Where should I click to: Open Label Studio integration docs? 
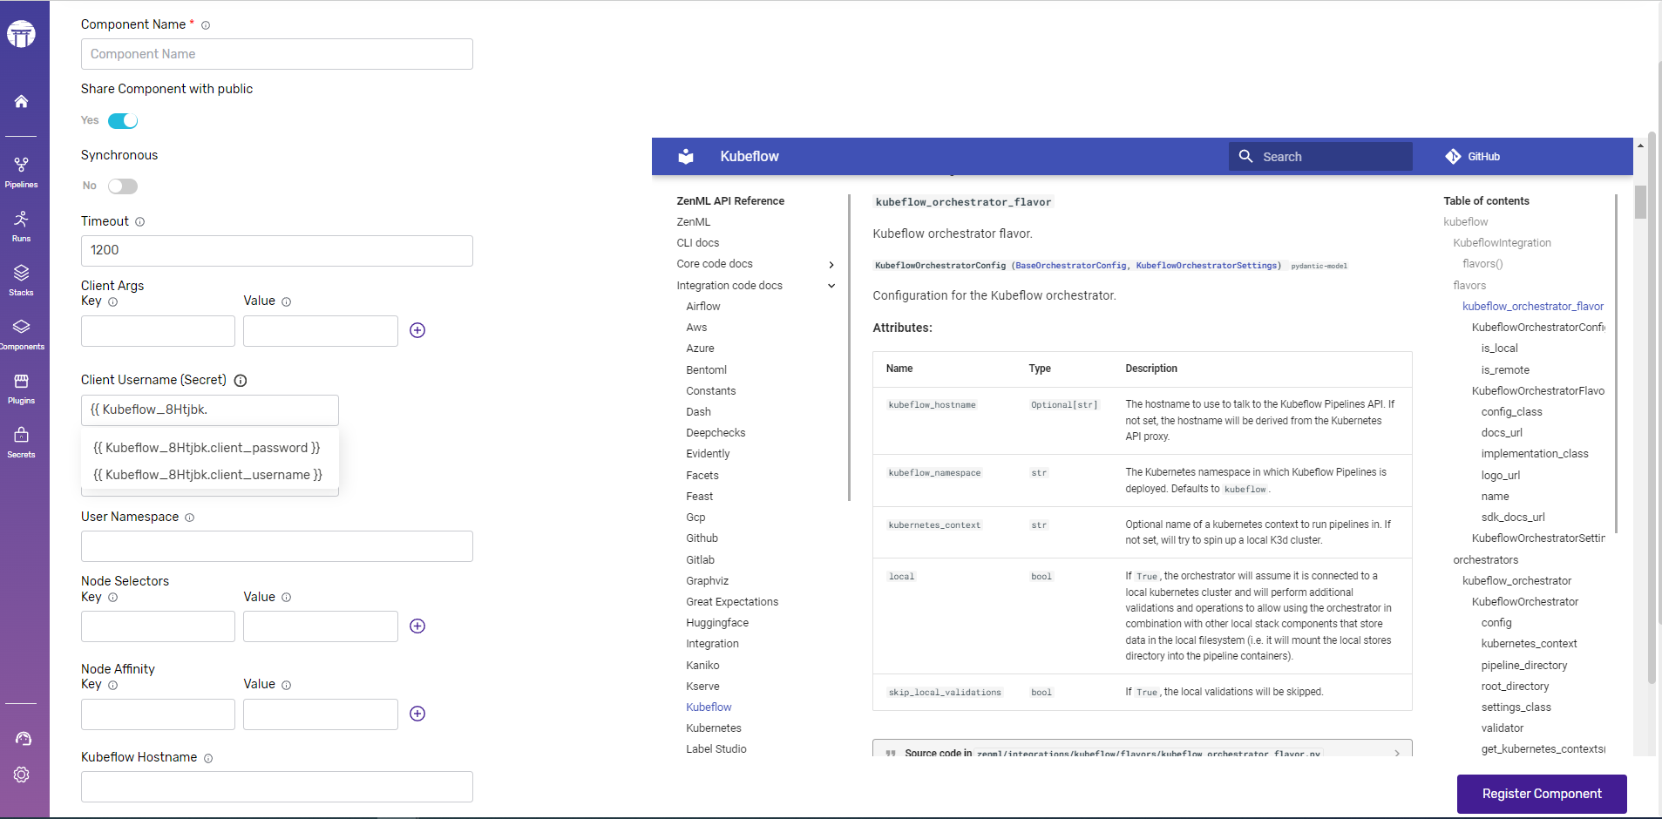[x=716, y=749]
